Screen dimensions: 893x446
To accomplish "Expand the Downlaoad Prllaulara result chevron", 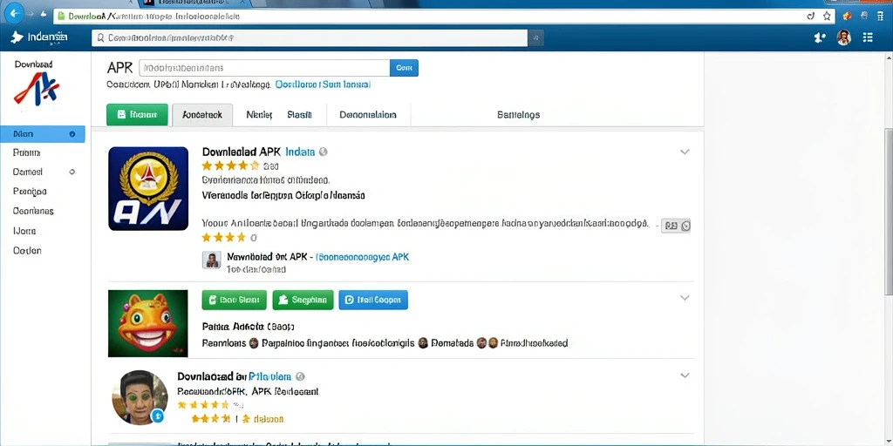I will 685,375.
